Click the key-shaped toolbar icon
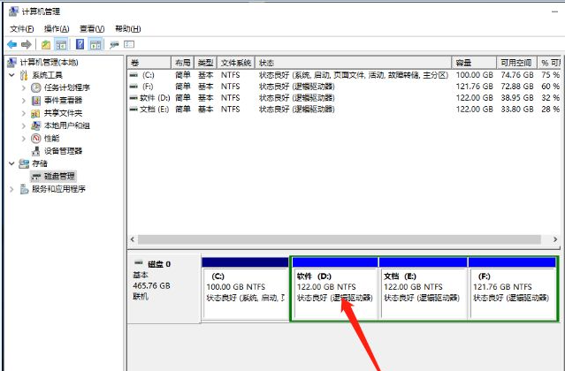 point(114,45)
